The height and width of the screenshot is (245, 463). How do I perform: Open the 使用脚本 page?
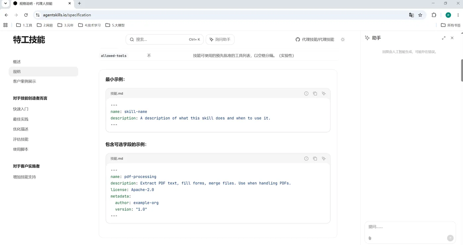(21, 149)
